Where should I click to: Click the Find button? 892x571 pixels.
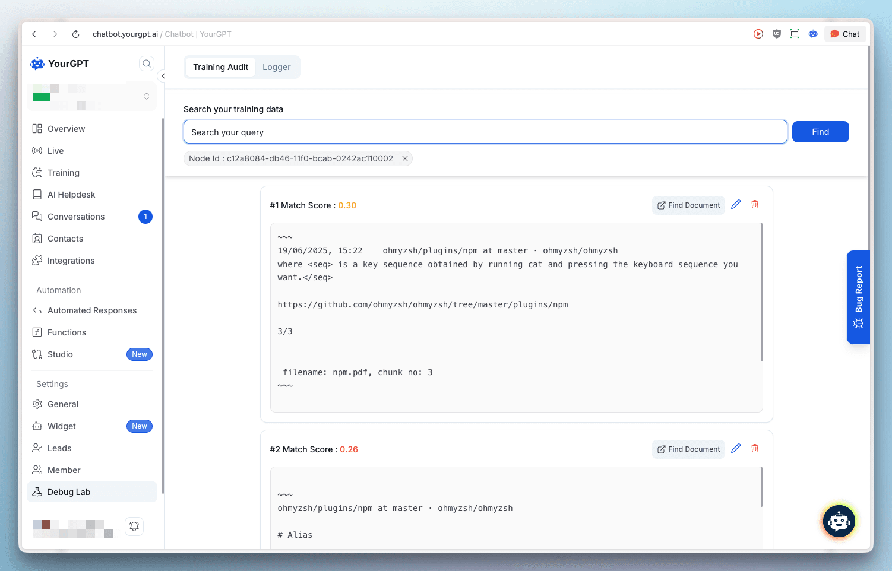(x=820, y=131)
